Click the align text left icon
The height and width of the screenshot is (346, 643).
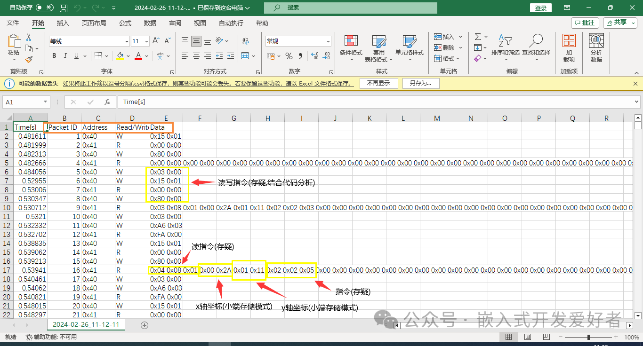click(x=185, y=56)
